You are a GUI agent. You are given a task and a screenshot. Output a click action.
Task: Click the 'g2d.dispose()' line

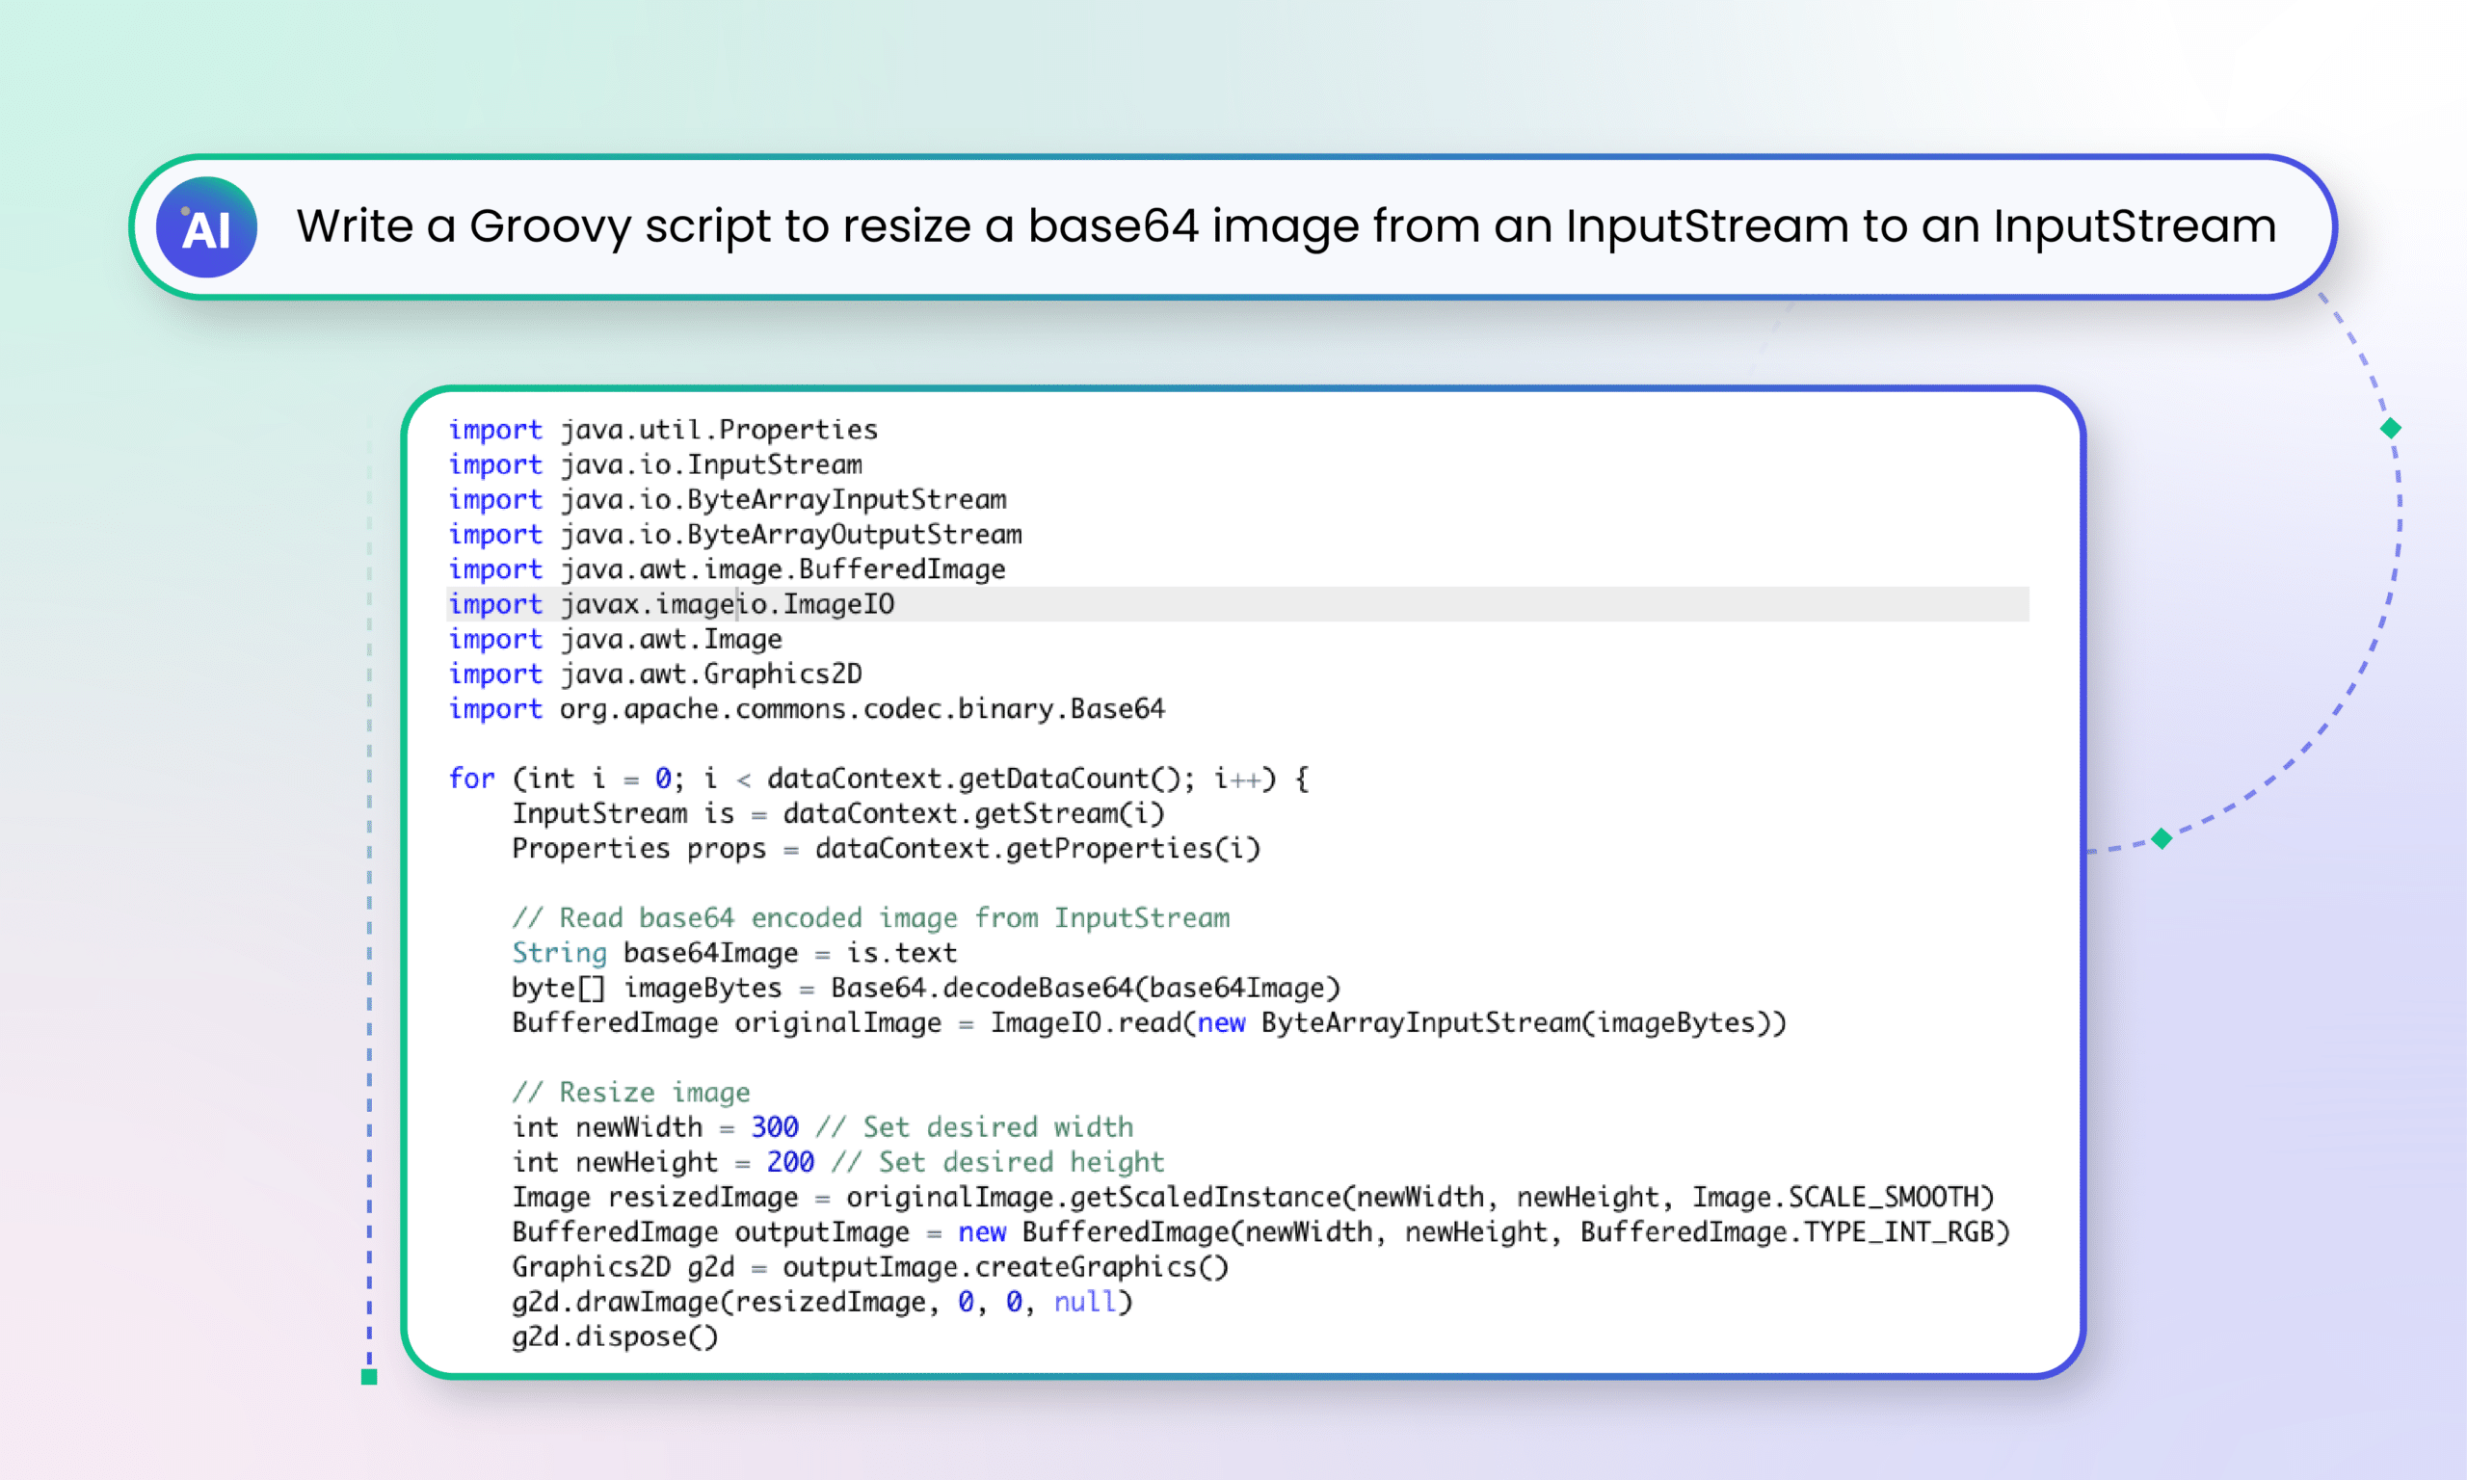pyautogui.click(x=615, y=1337)
